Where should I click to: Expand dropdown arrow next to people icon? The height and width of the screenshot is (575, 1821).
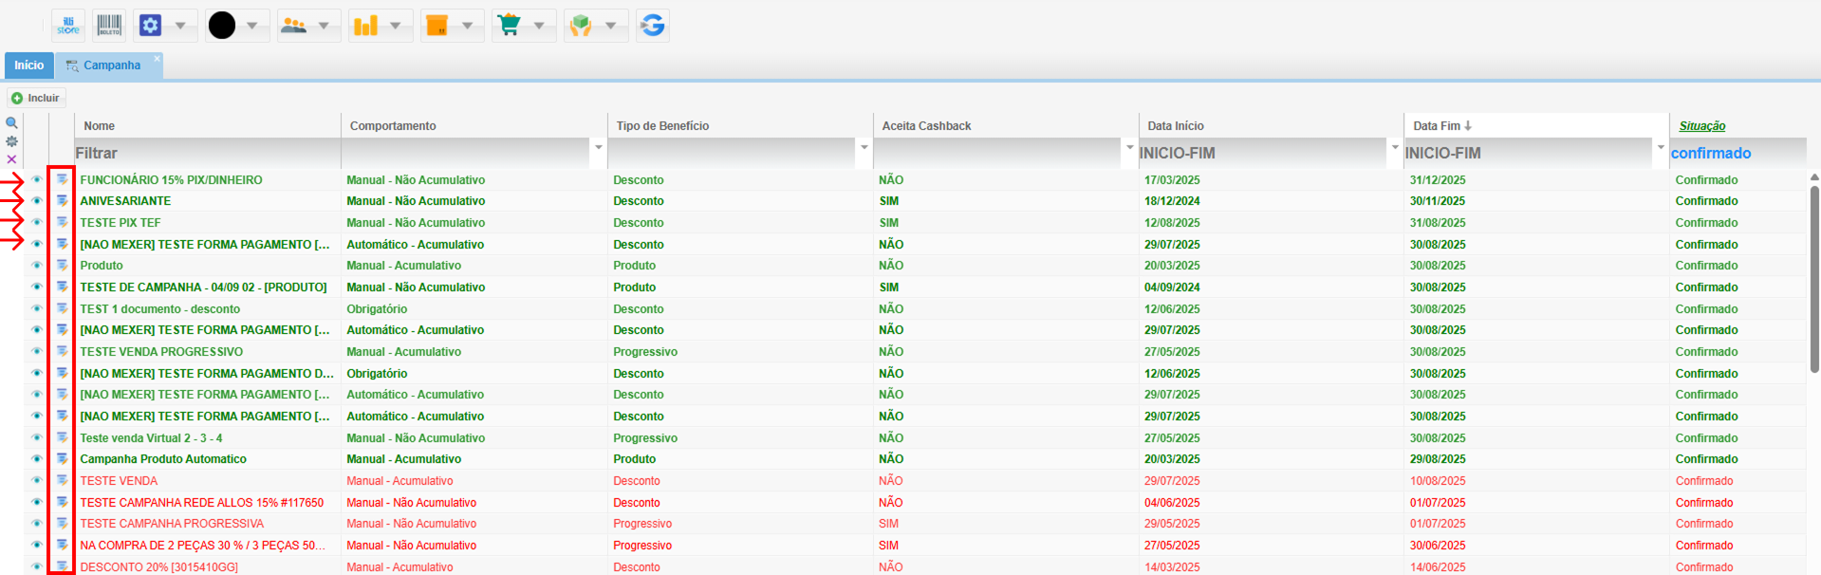coord(324,26)
